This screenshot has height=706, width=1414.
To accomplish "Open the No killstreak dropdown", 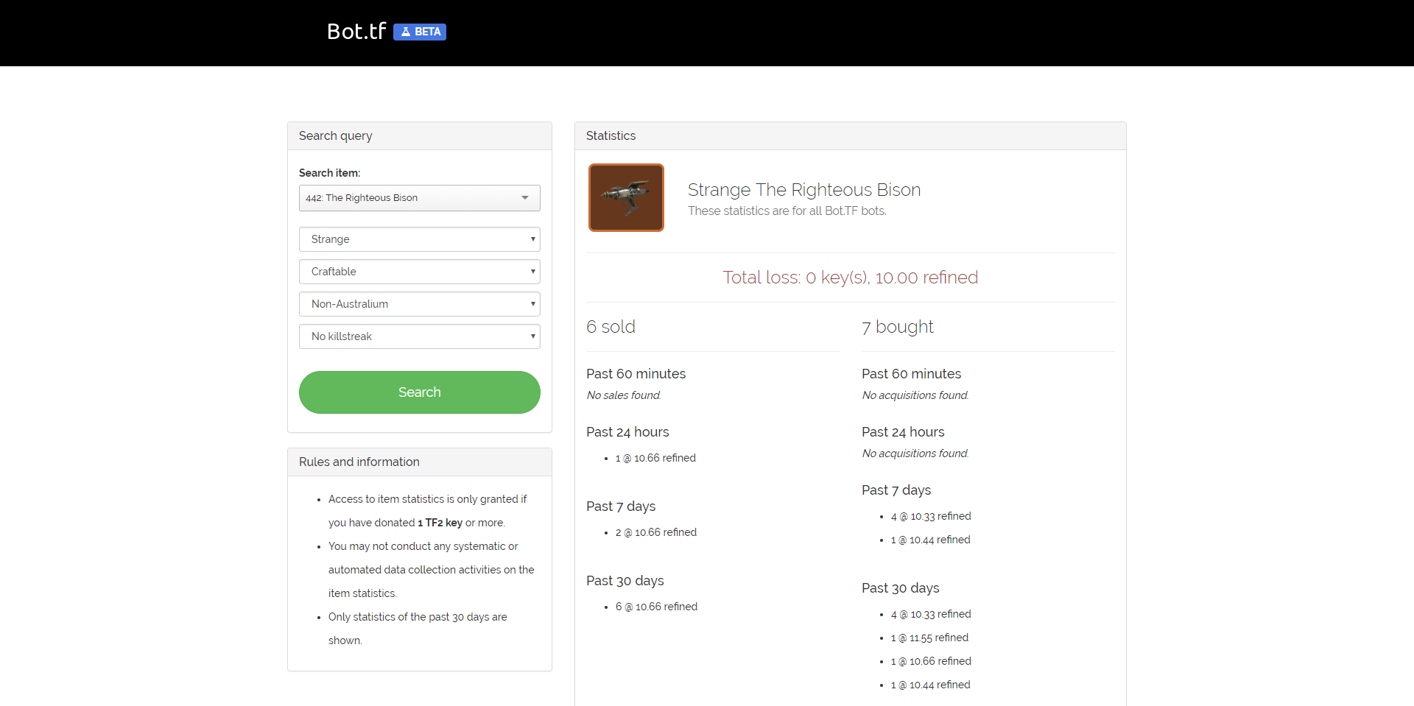I will click(x=420, y=336).
